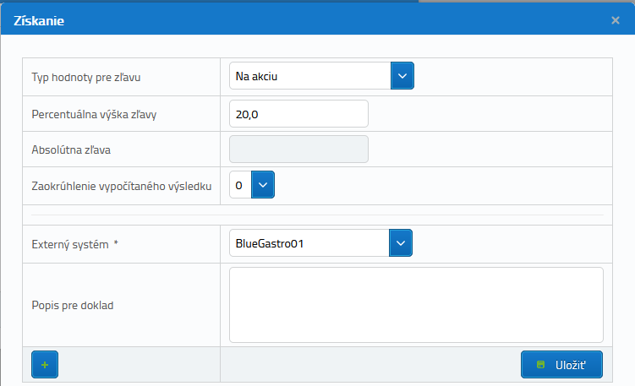The image size is (635, 386).
Task: Click the Typ hodnoty pre zľavu label
Action: (85, 77)
